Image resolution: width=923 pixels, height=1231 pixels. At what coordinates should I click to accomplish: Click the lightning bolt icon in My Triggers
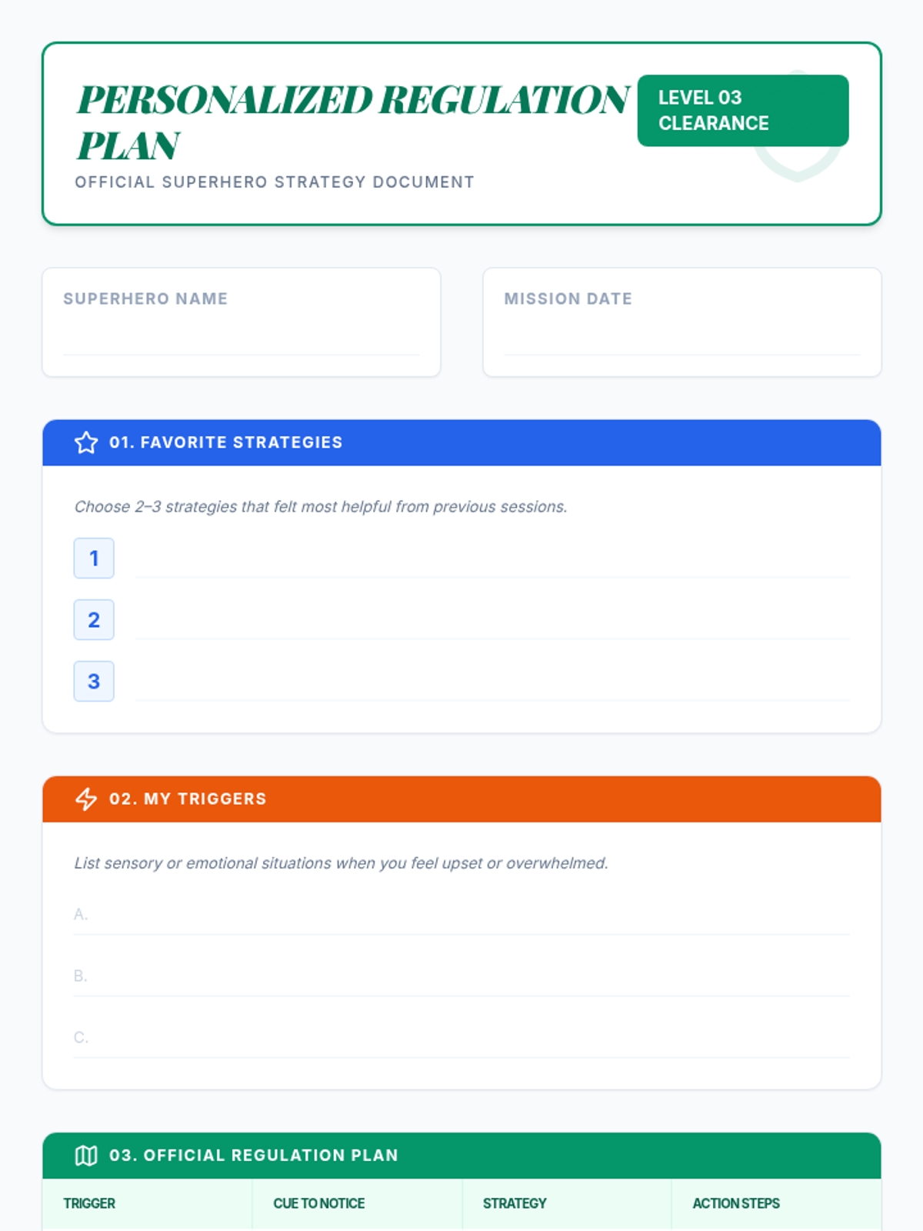86,799
